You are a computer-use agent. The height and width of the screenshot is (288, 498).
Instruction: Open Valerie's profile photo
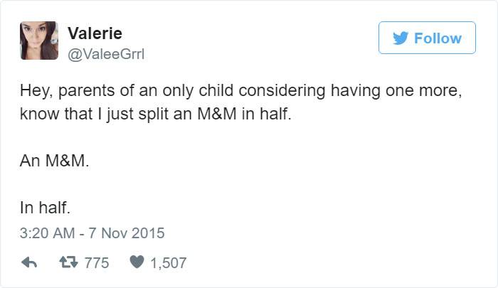39,41
